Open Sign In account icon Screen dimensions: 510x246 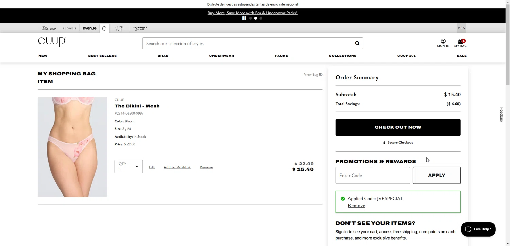(443, 43)
